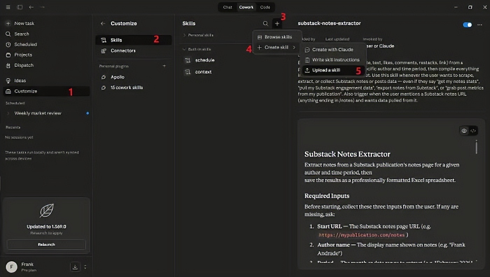Click the Recents label in sidebar
Screen dimensions: 490x277
(13, 127)
